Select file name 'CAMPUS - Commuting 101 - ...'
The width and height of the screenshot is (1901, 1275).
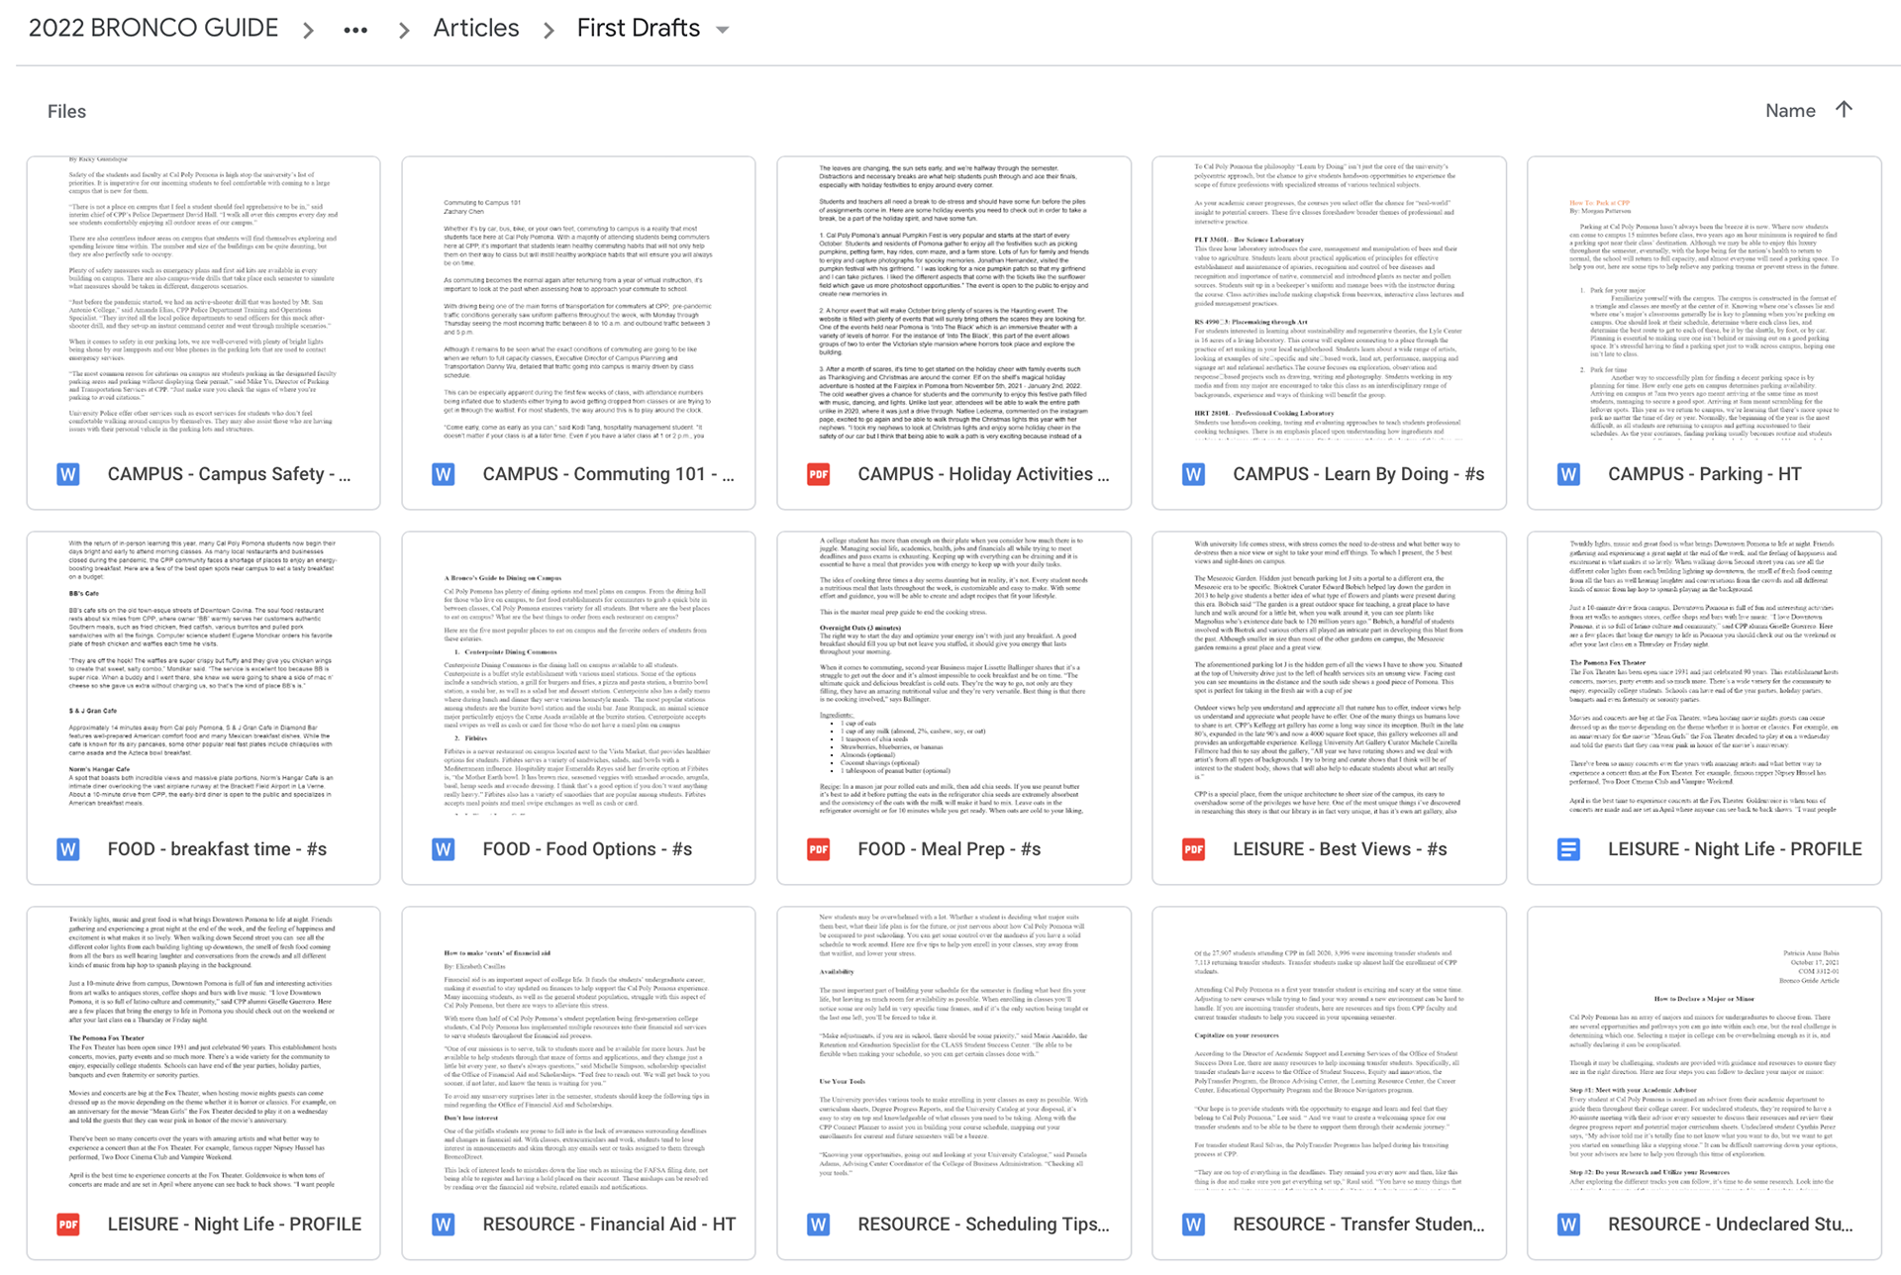tap(609, 474)
